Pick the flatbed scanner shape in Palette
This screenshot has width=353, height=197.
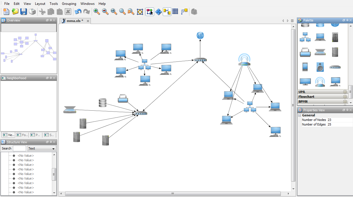point(320,52)
